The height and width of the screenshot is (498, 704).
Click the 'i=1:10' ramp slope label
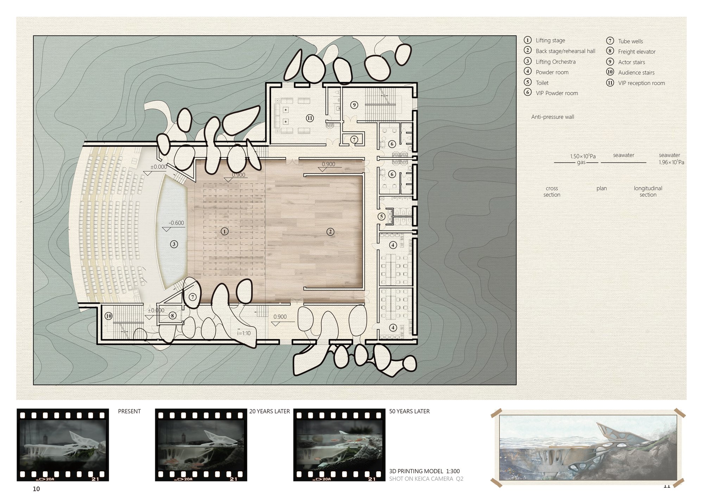pyautogui.click(x=244, y=333)
